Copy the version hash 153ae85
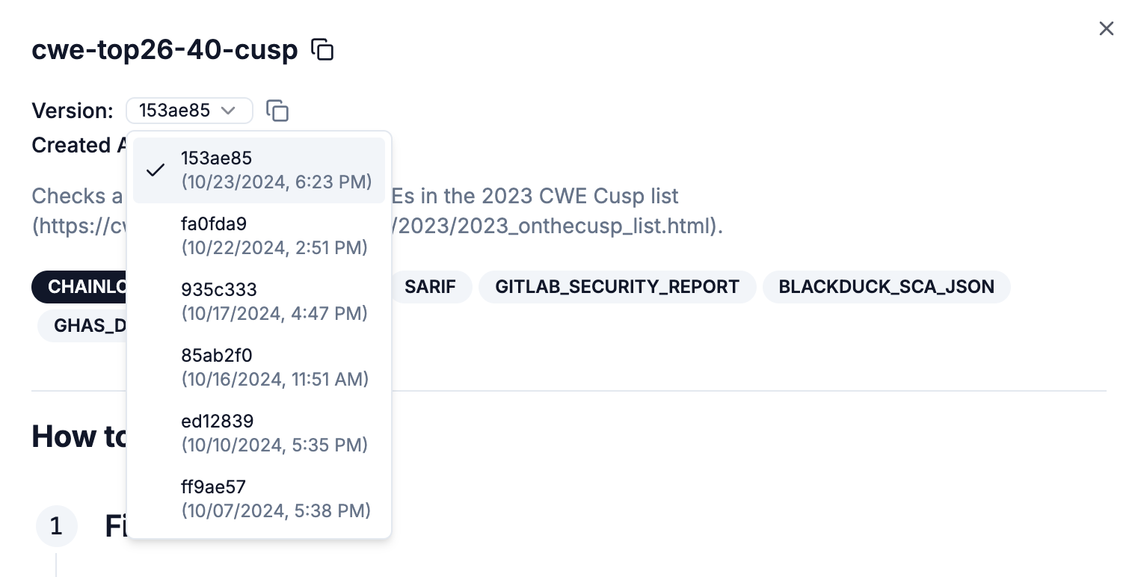Viewport: 1135px width, 577px height. (277, 111)
